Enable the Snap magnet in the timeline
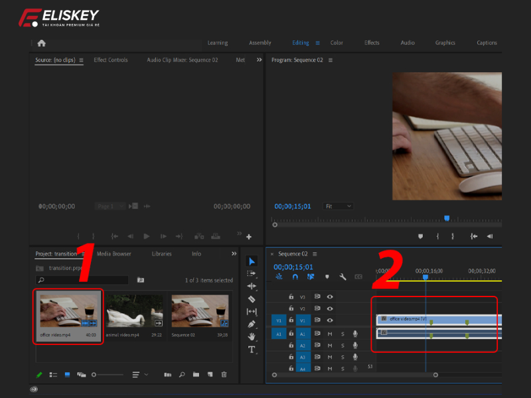 [295, 277]
